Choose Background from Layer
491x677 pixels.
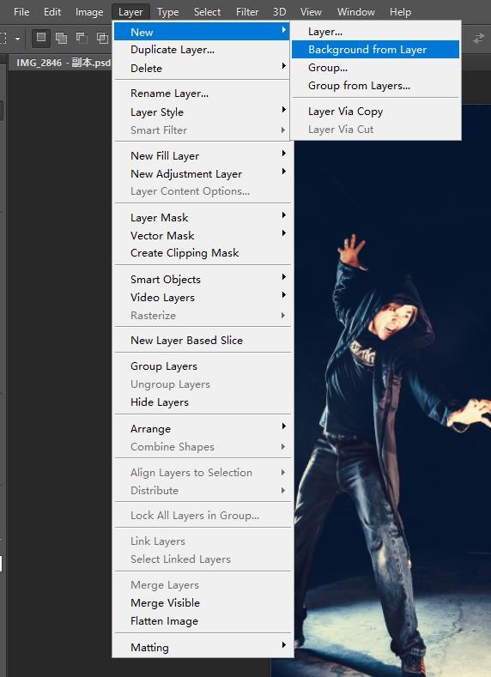[x=375, y=50]
